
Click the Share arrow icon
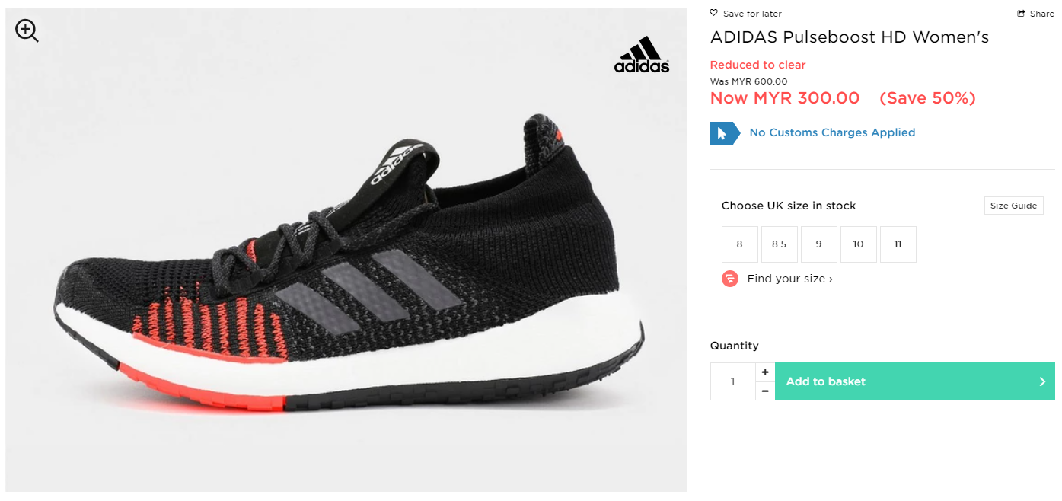[x=1022, y=14]
